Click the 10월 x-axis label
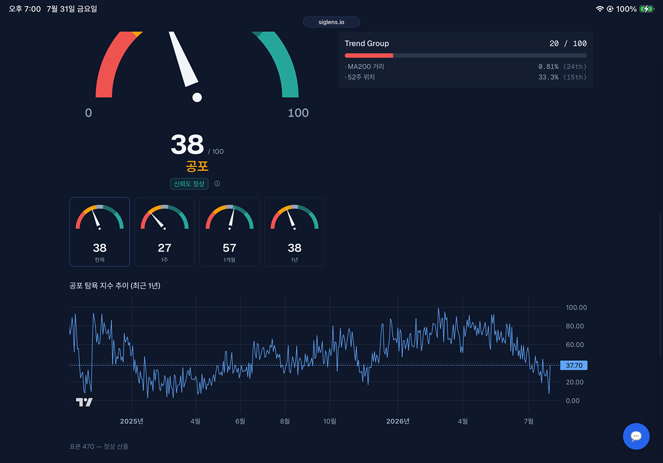This screenshot has height=463, width=663. (330, 421)
